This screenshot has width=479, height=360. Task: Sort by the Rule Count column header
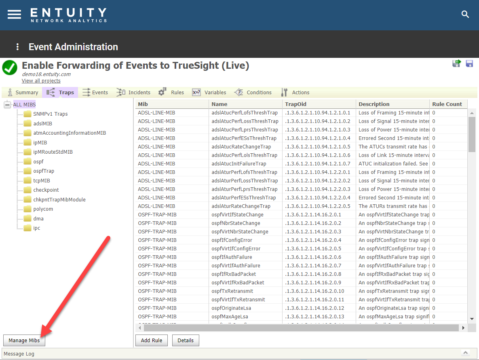tap(448, 104)
